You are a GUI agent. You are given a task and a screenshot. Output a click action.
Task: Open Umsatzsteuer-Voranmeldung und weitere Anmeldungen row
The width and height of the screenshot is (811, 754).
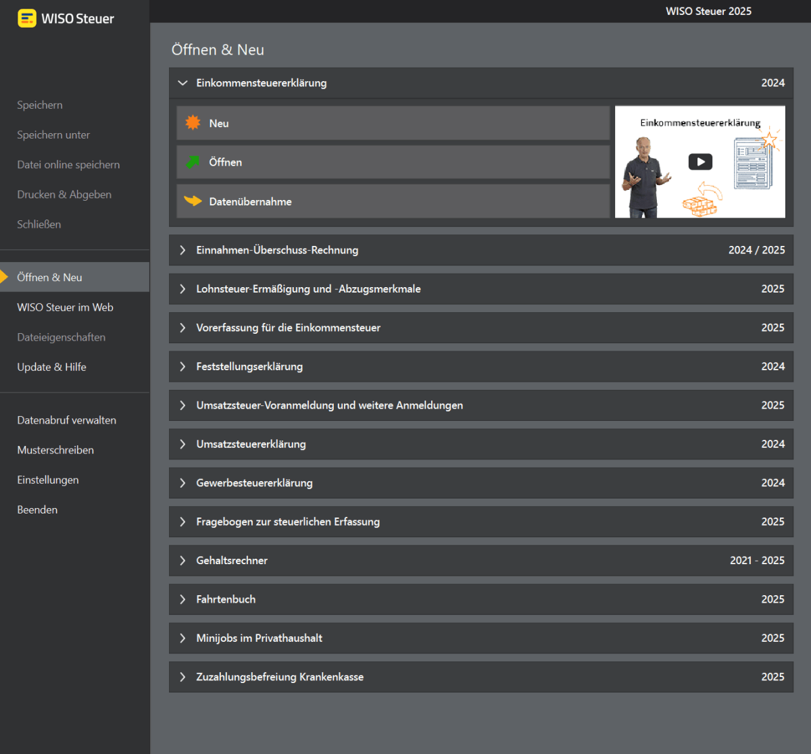pyautogui.click(x=481, y=405)
